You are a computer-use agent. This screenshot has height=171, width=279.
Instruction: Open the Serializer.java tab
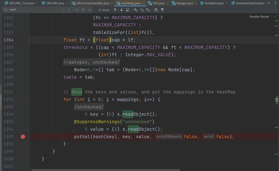(214, 3)
